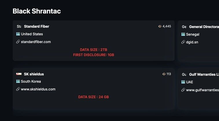
Task: Click the eye views icon on Standard Fiber
Action: [160, 26]
